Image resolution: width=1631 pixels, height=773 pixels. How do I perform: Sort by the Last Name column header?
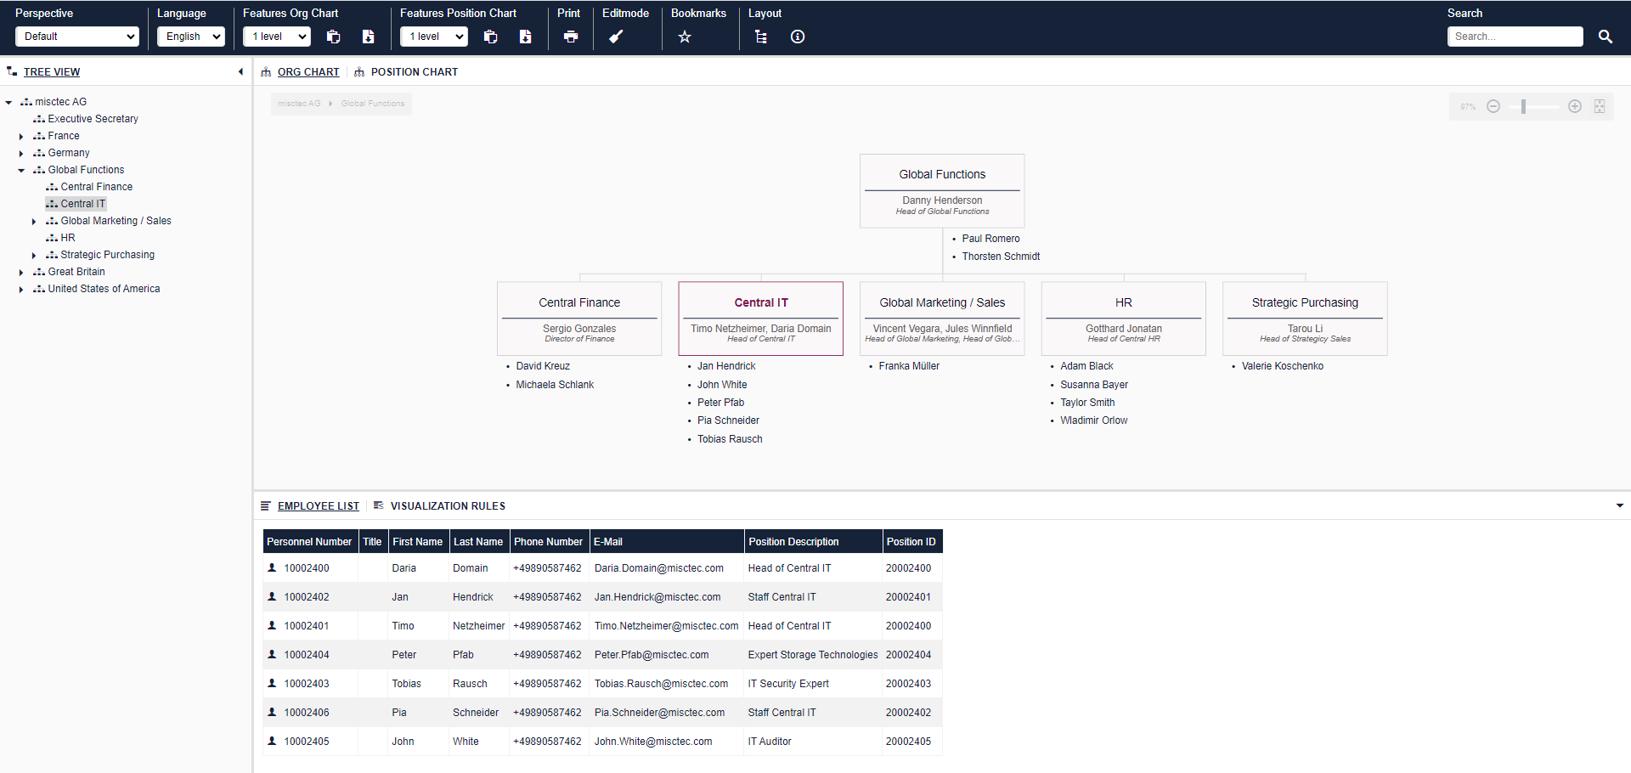478,541
